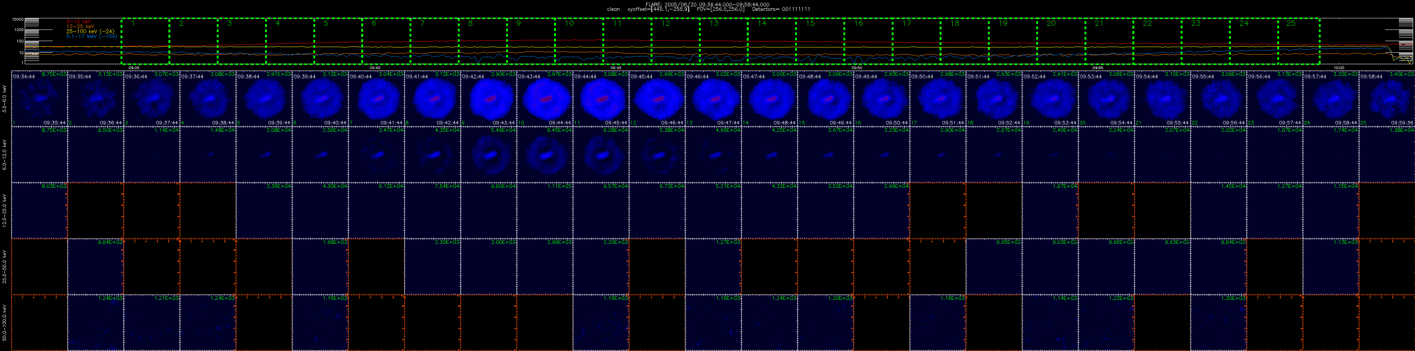The height and width of the screenshot is (351, 1415).
Task: Click the 12-25 keV orange legend entry
Action: coord(80,26)
